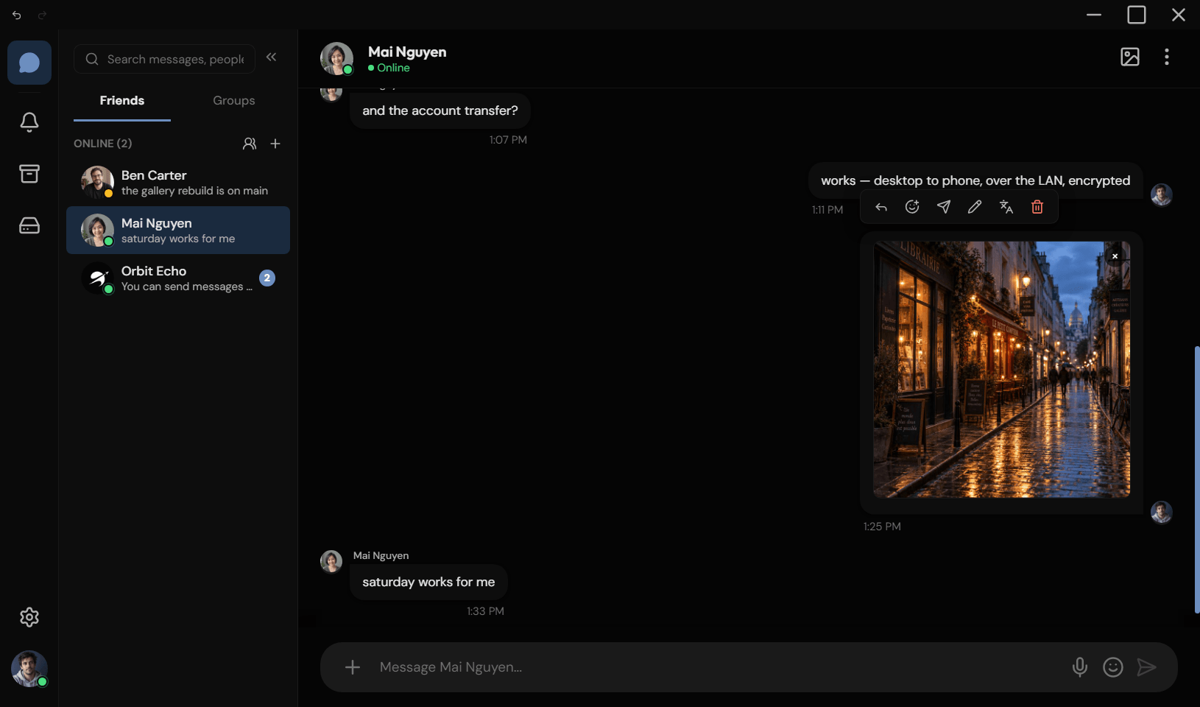
Task: Open settings gear in sidebar
Action: tap(29, 617)
